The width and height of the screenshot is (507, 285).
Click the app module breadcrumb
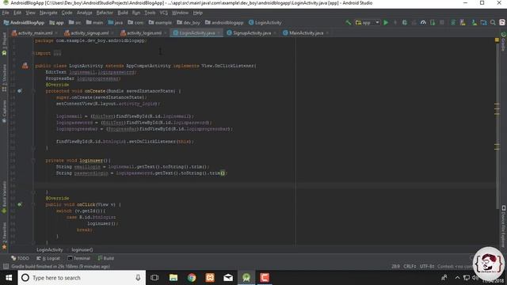point(56,23)
